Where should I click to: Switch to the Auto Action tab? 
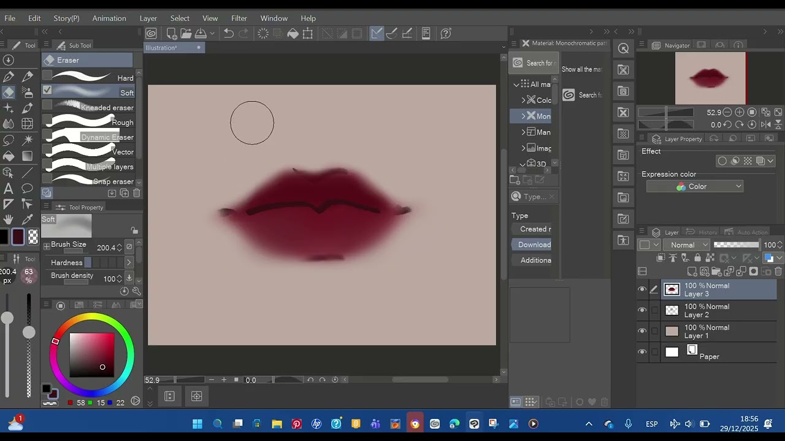point(746,232)
